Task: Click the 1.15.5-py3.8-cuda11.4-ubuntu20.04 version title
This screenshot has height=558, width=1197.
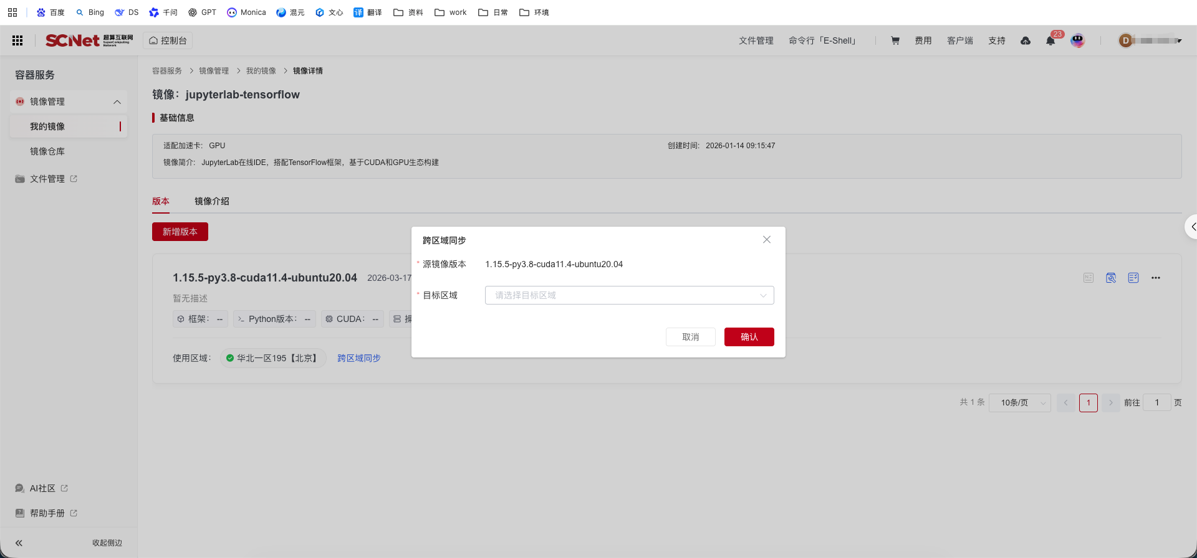Action: [265, 278]
